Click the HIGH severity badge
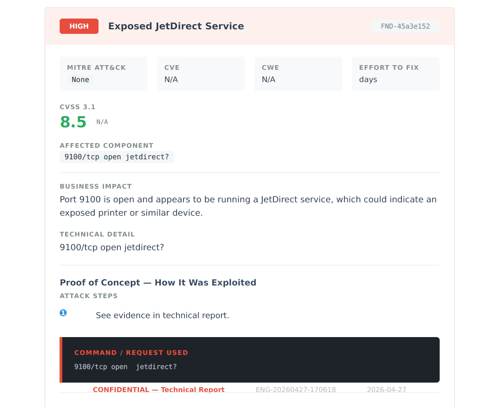Screen dimensions: 500x408 79,26
